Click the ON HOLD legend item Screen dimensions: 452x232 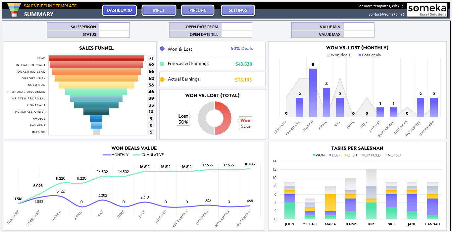pyautogui.click(x=371, y=155)
